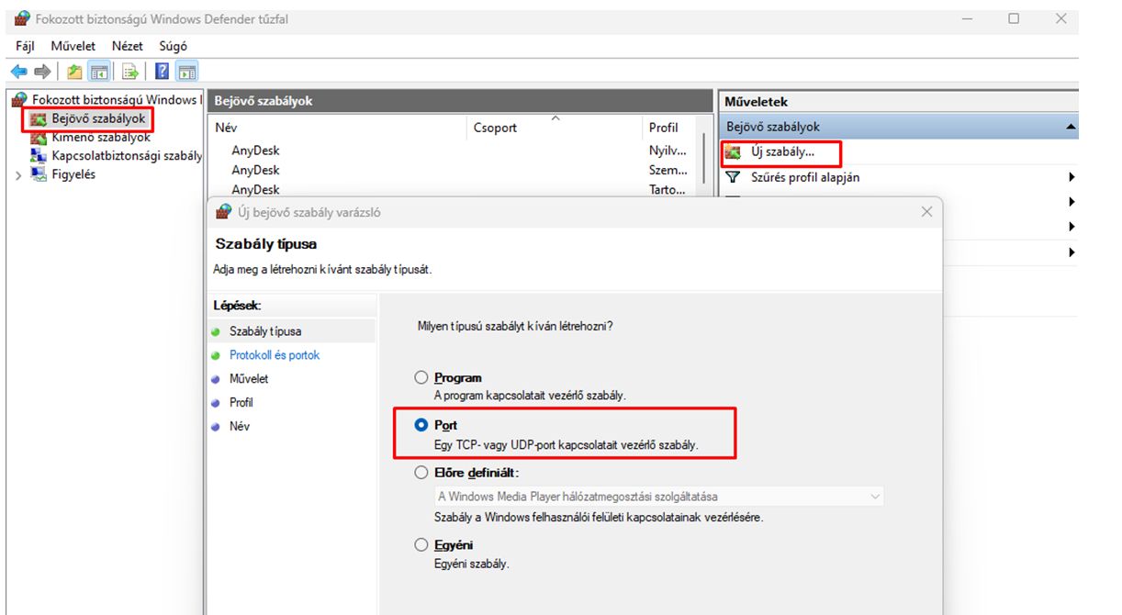This screenshot has height=615, width=1122.
Task: Toggle the console tree pane toolbar icon
Action: tap(99, 72)
